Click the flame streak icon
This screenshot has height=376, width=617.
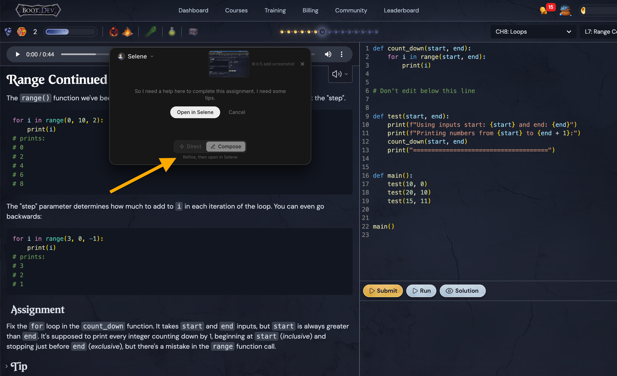(x=127, y=32)
